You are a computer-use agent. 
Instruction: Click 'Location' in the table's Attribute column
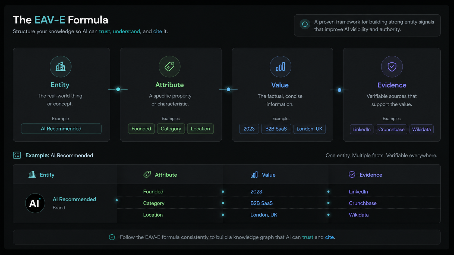tap(153, 215)
